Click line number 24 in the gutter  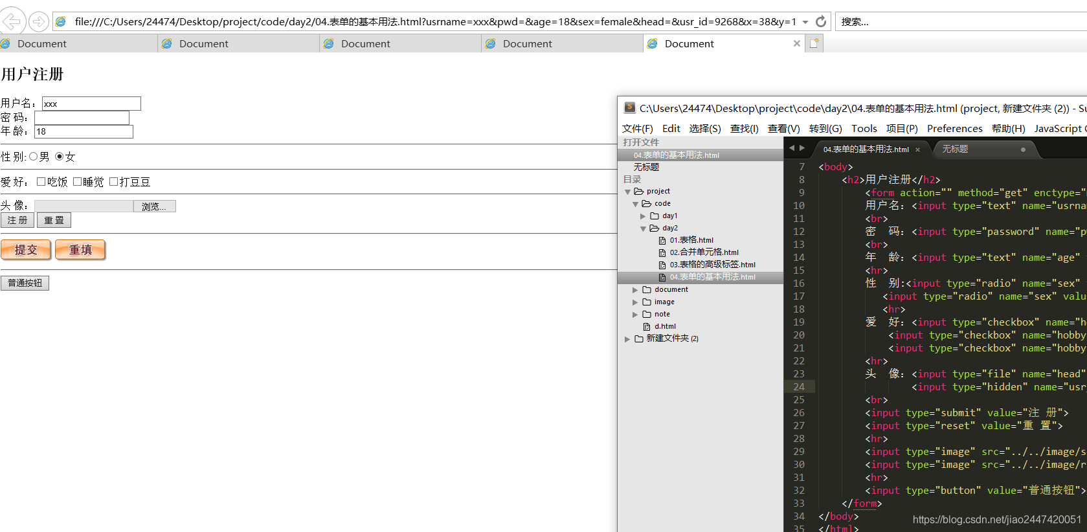click(x=799, y=387)
